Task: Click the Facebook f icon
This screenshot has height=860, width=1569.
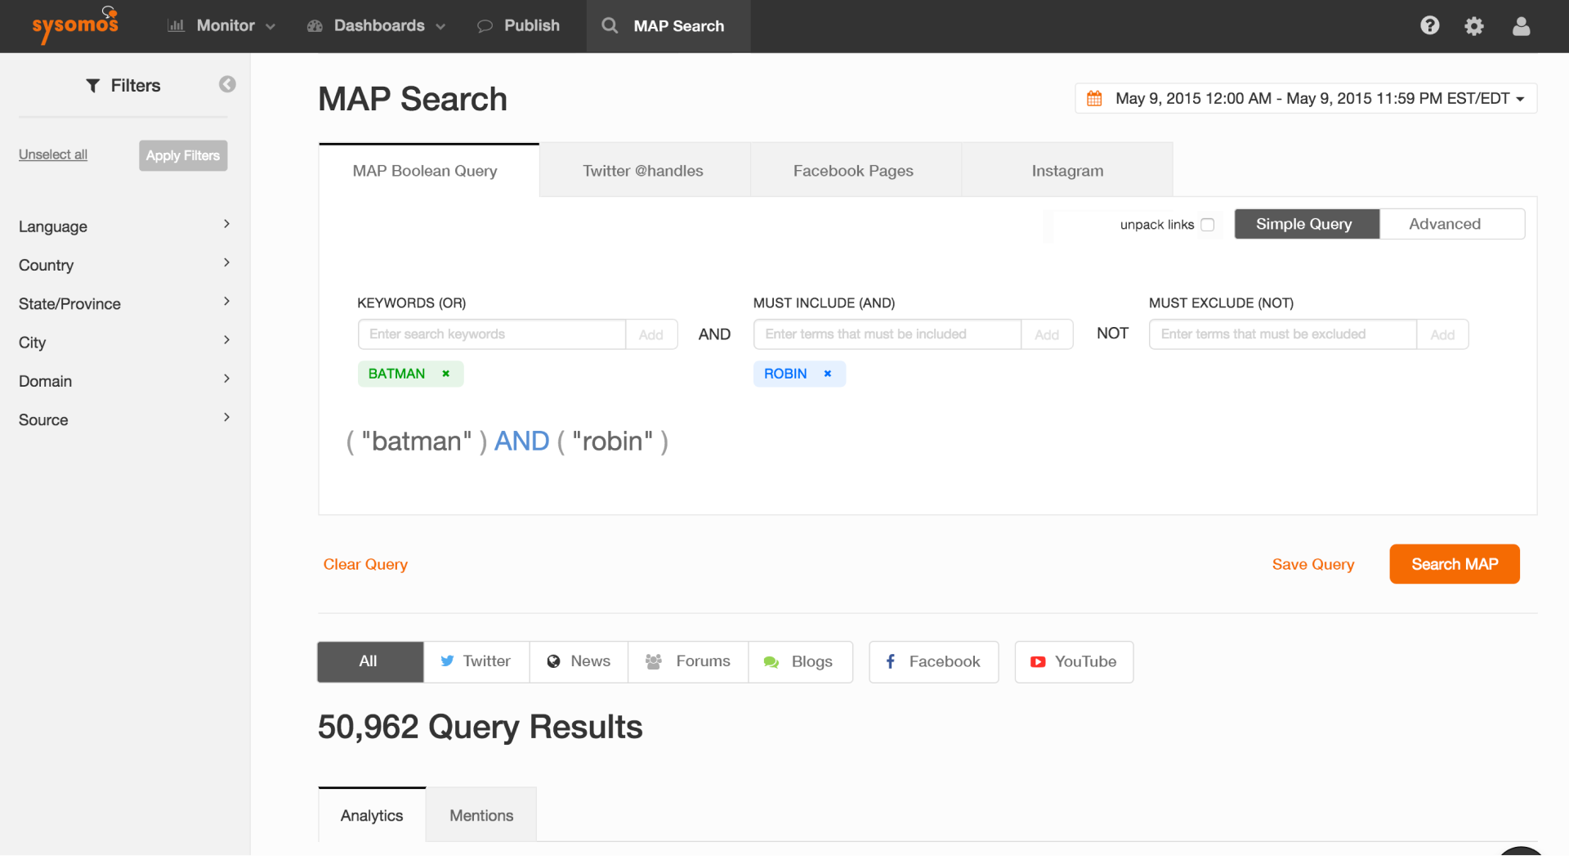Action: click(891, 661)
